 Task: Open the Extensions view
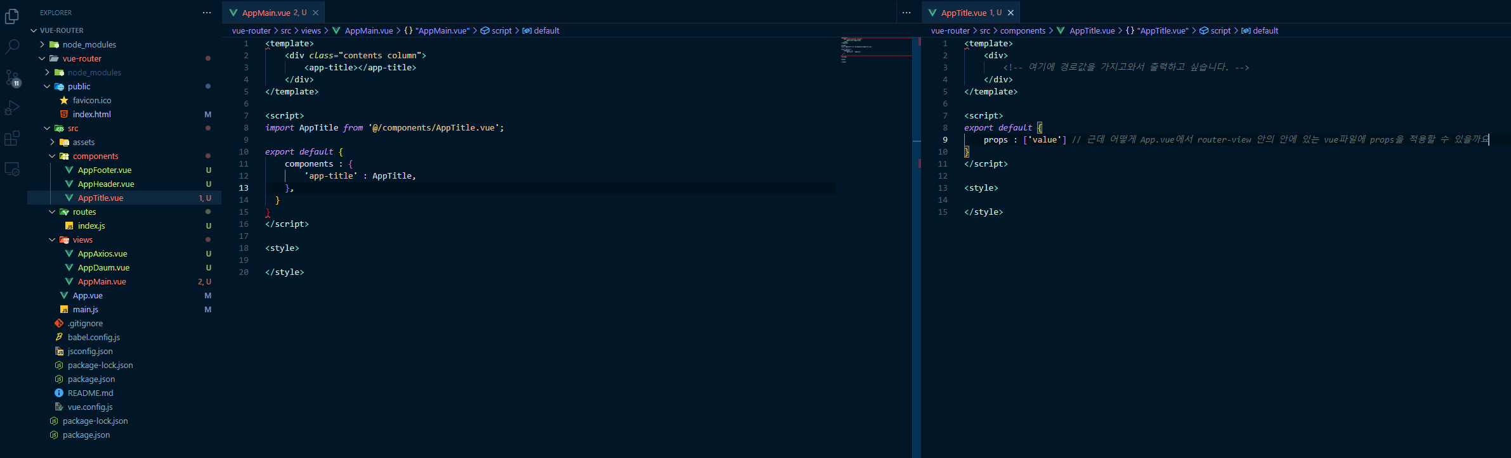(11, 138)
